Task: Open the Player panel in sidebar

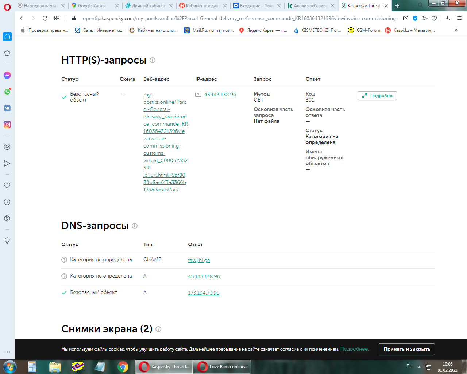Action: [x=7, y=147]
